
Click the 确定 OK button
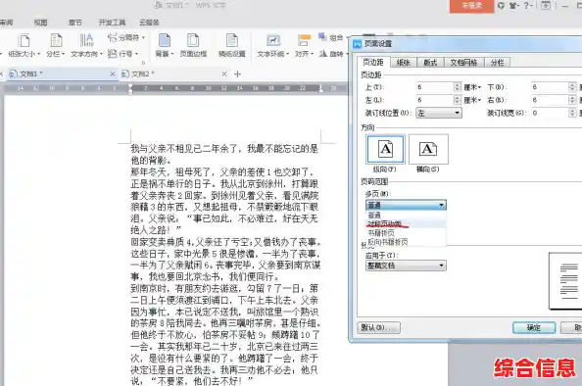pos(534,328)
